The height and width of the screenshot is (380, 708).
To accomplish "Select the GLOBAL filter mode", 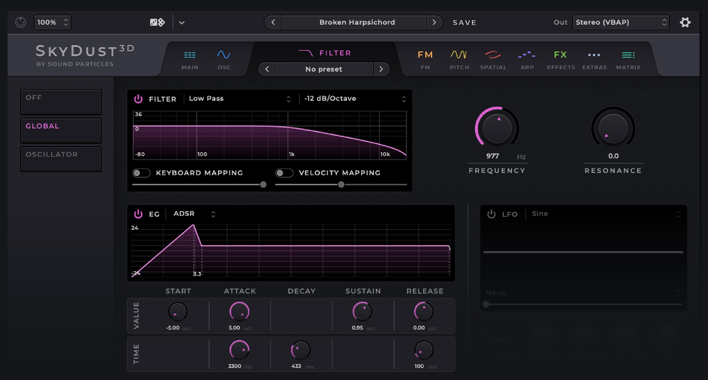I will click(61, 130).
